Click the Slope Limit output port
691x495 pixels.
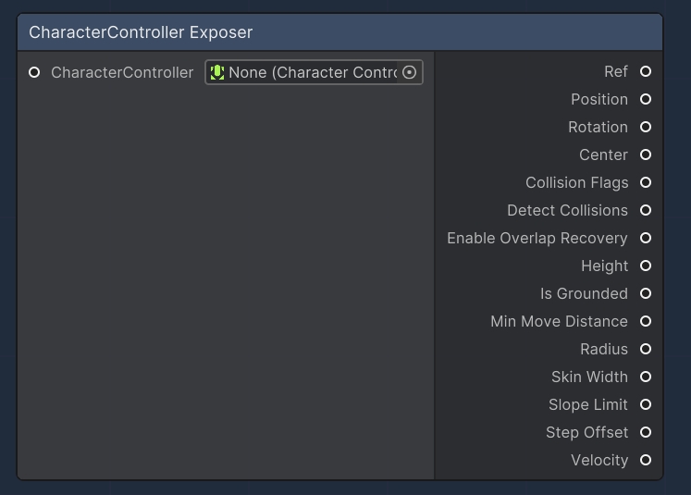[646, 404]
